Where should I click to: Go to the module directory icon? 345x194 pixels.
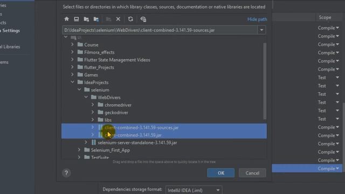pos(96,19)
